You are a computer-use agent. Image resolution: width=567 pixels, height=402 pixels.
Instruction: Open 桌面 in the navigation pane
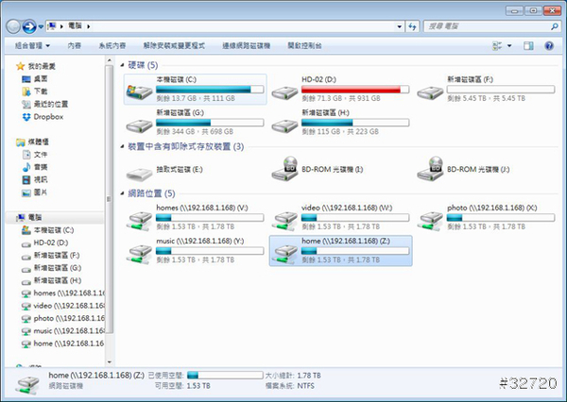(x=35, y=78)
